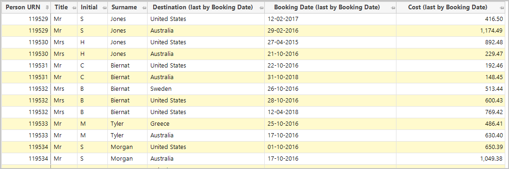The height and width of the screenshot is (169, 509).
Task: Click the Booking Date (last by Booking Date) header
Action: [x=327, y=7]
